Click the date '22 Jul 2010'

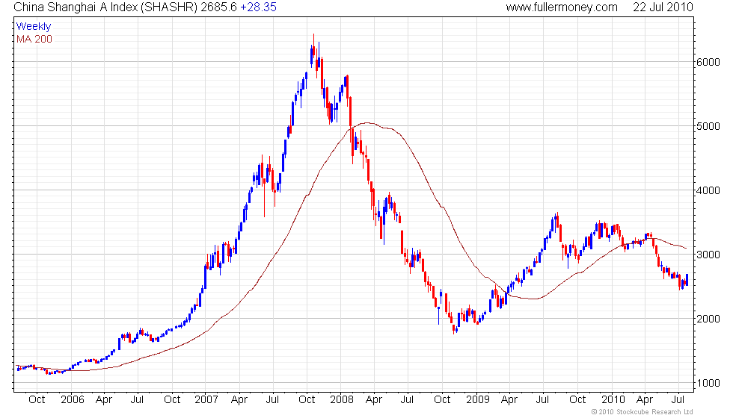tap(663, 7)
